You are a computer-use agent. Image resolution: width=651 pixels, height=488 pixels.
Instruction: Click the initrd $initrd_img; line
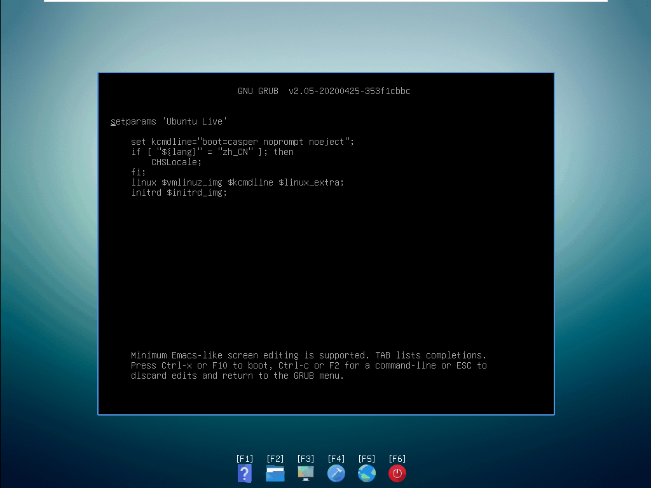point(179,193)
